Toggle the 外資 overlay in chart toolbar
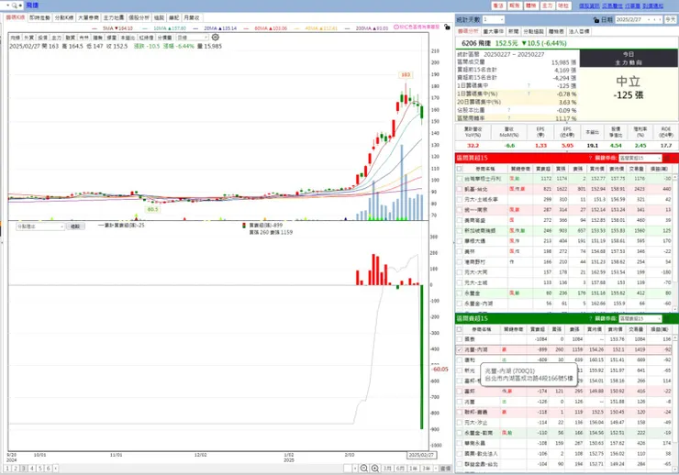 pyautogui.click(x=29, y=38)
